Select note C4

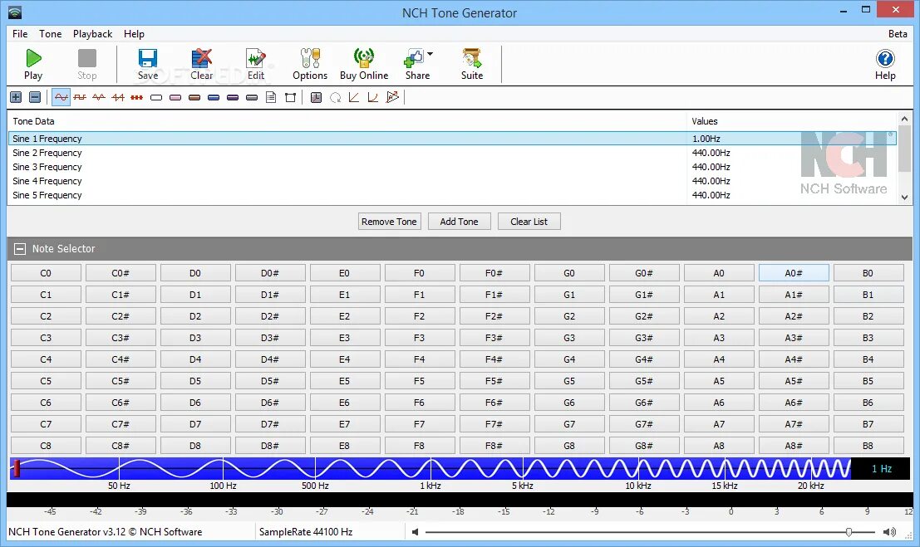tap(46, 359)
